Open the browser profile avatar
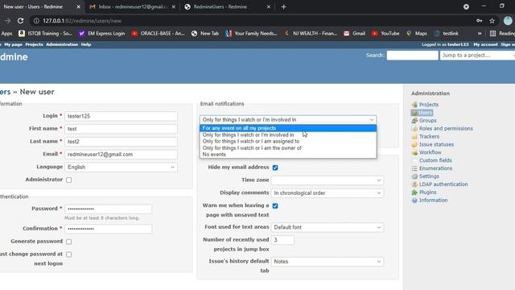 [508, 21]
